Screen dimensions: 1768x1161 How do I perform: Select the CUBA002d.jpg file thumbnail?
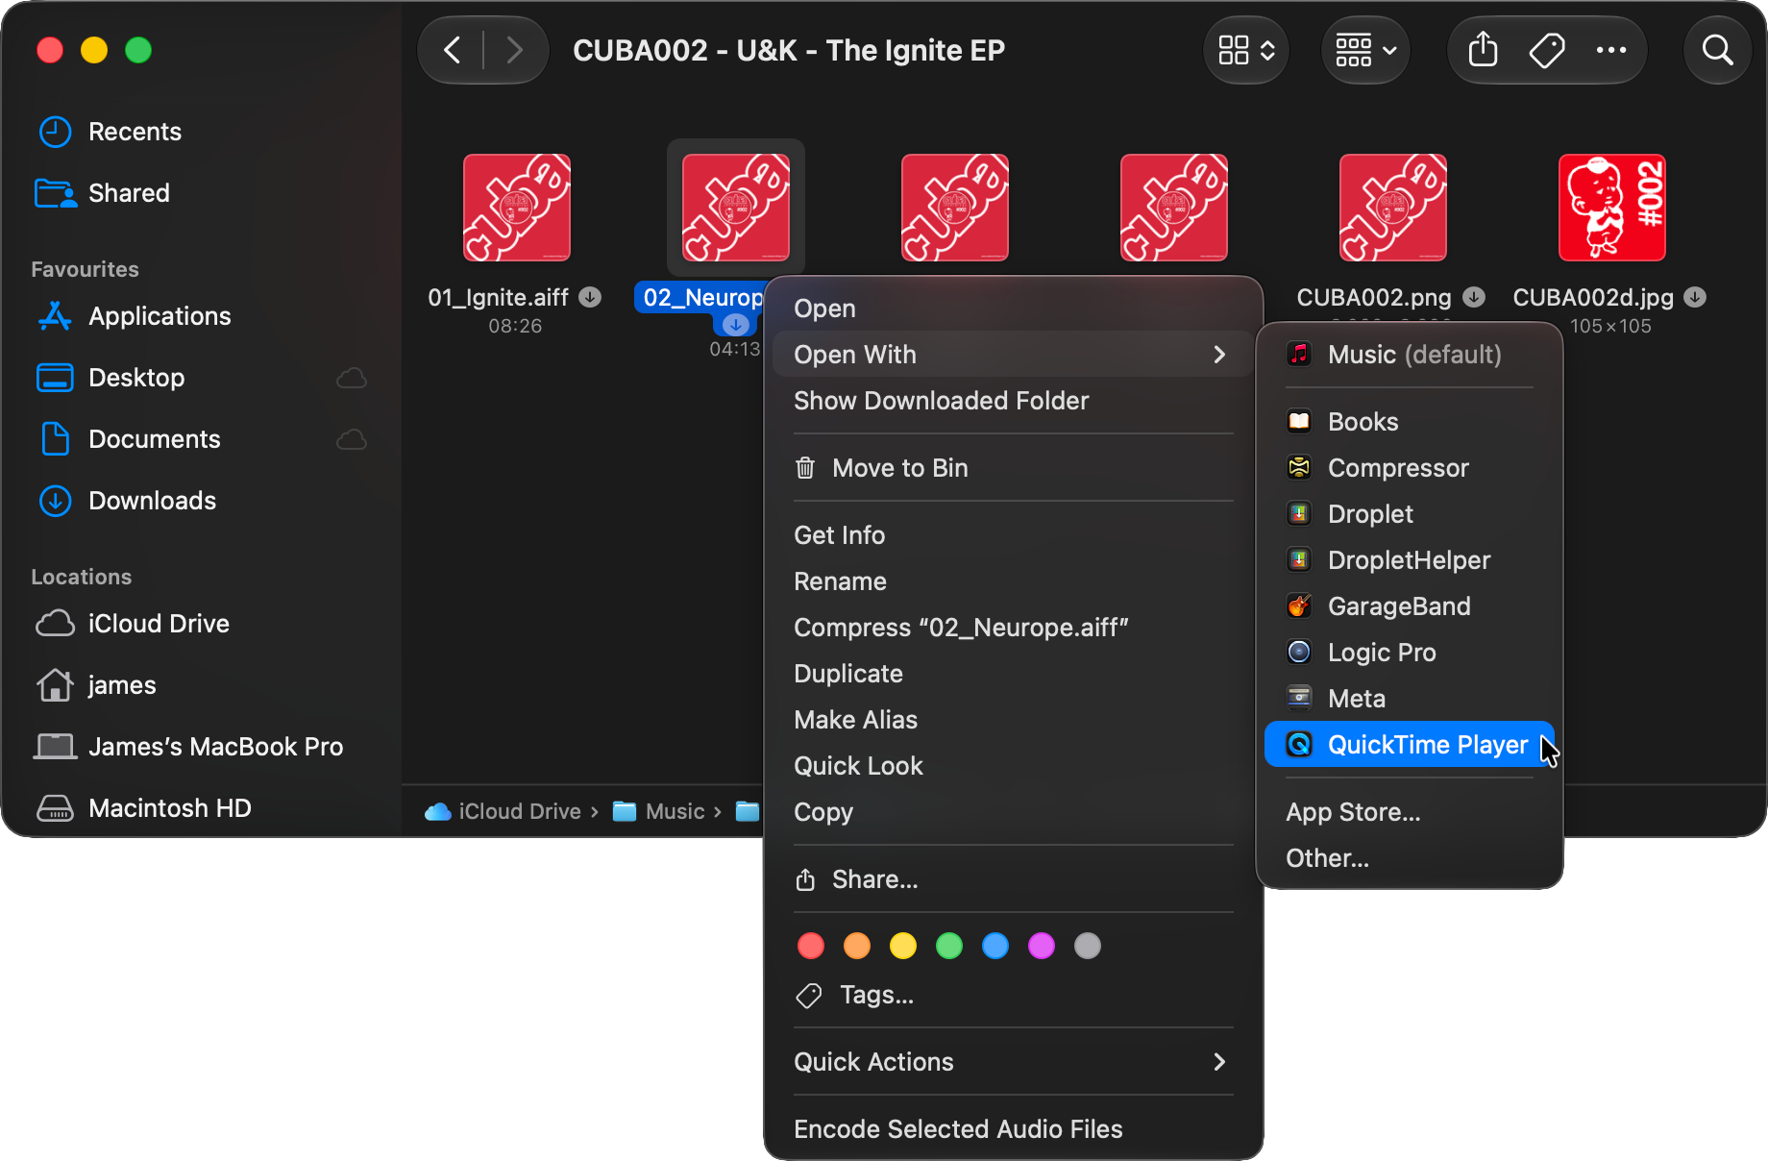tap(1612, 208)
